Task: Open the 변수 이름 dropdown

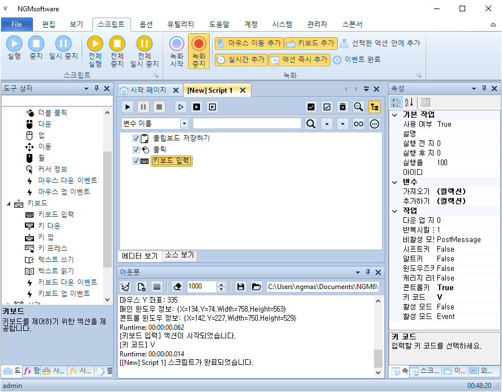Action: tap(184, 124)
